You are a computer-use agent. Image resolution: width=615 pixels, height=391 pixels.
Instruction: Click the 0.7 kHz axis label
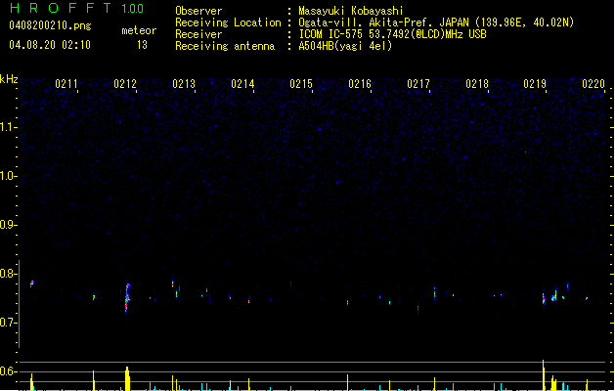(9, 323)
